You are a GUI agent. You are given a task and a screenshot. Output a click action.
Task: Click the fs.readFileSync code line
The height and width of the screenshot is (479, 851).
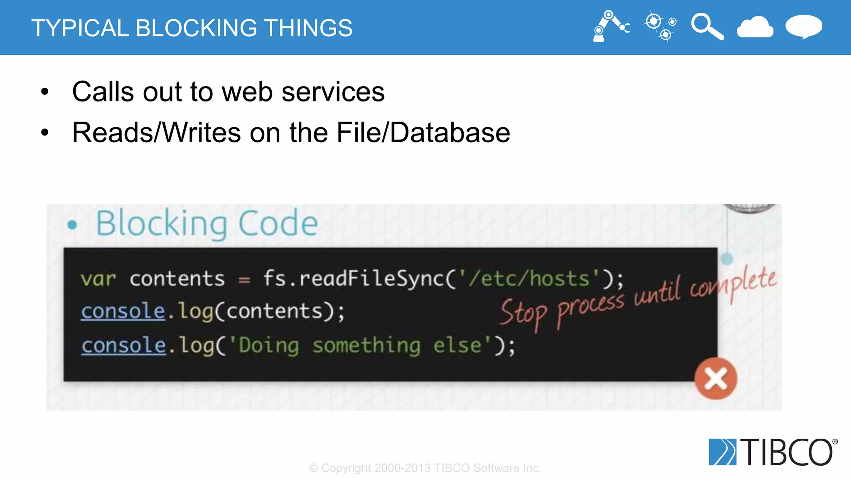coord(352,279)
